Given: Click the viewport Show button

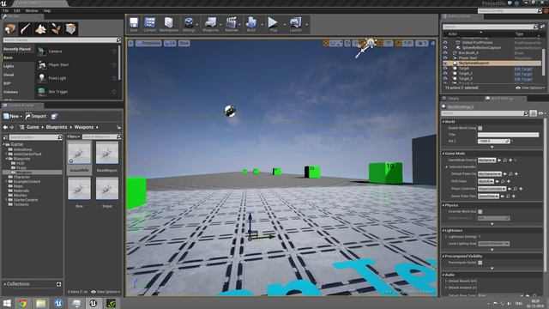Looking at the screenshot, I should point(184,44).
